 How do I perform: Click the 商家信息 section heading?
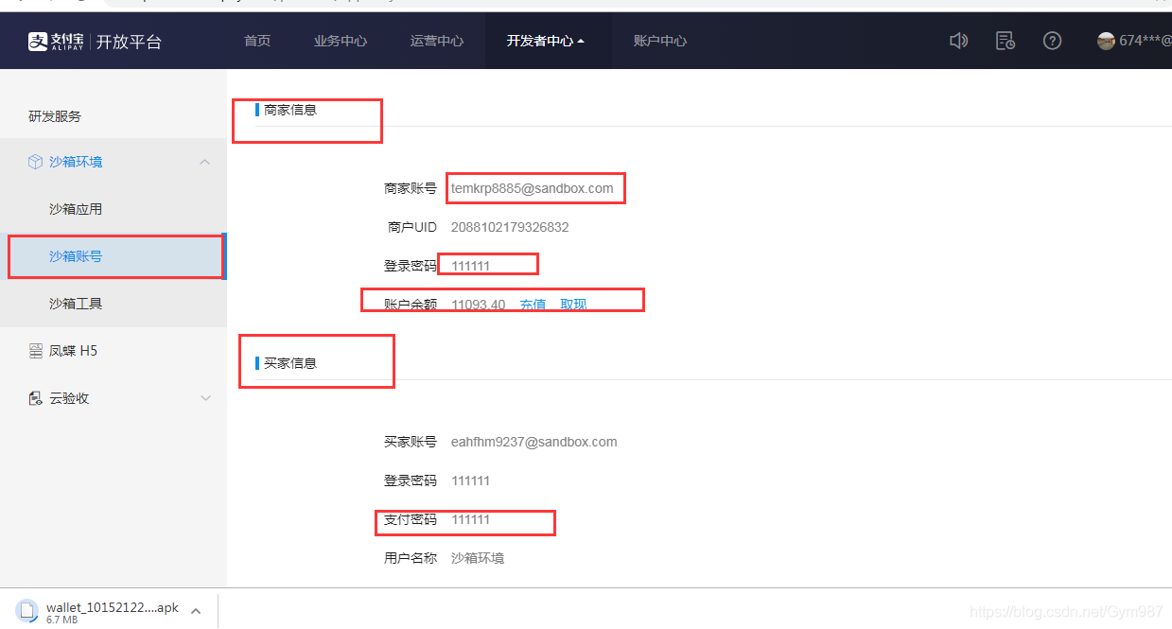point(290,110)
